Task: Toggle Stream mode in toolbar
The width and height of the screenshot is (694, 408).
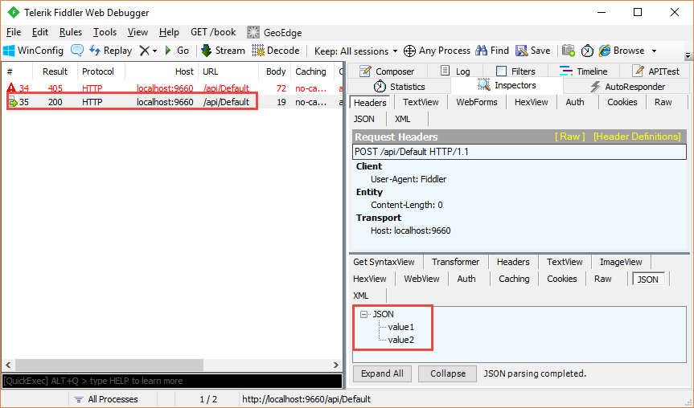Action: [x=223, y=51]
